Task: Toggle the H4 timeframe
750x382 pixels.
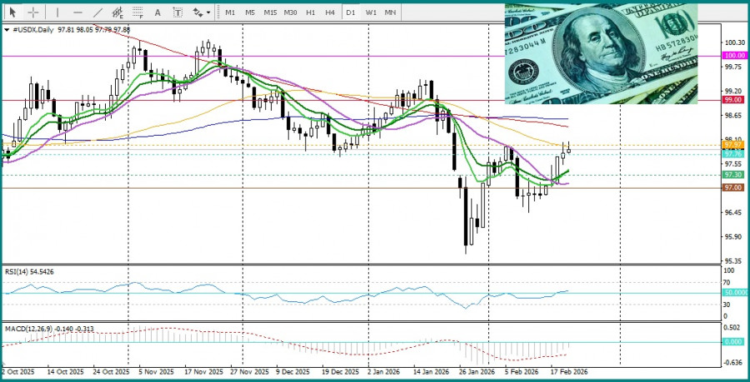Action: (330, 12)
